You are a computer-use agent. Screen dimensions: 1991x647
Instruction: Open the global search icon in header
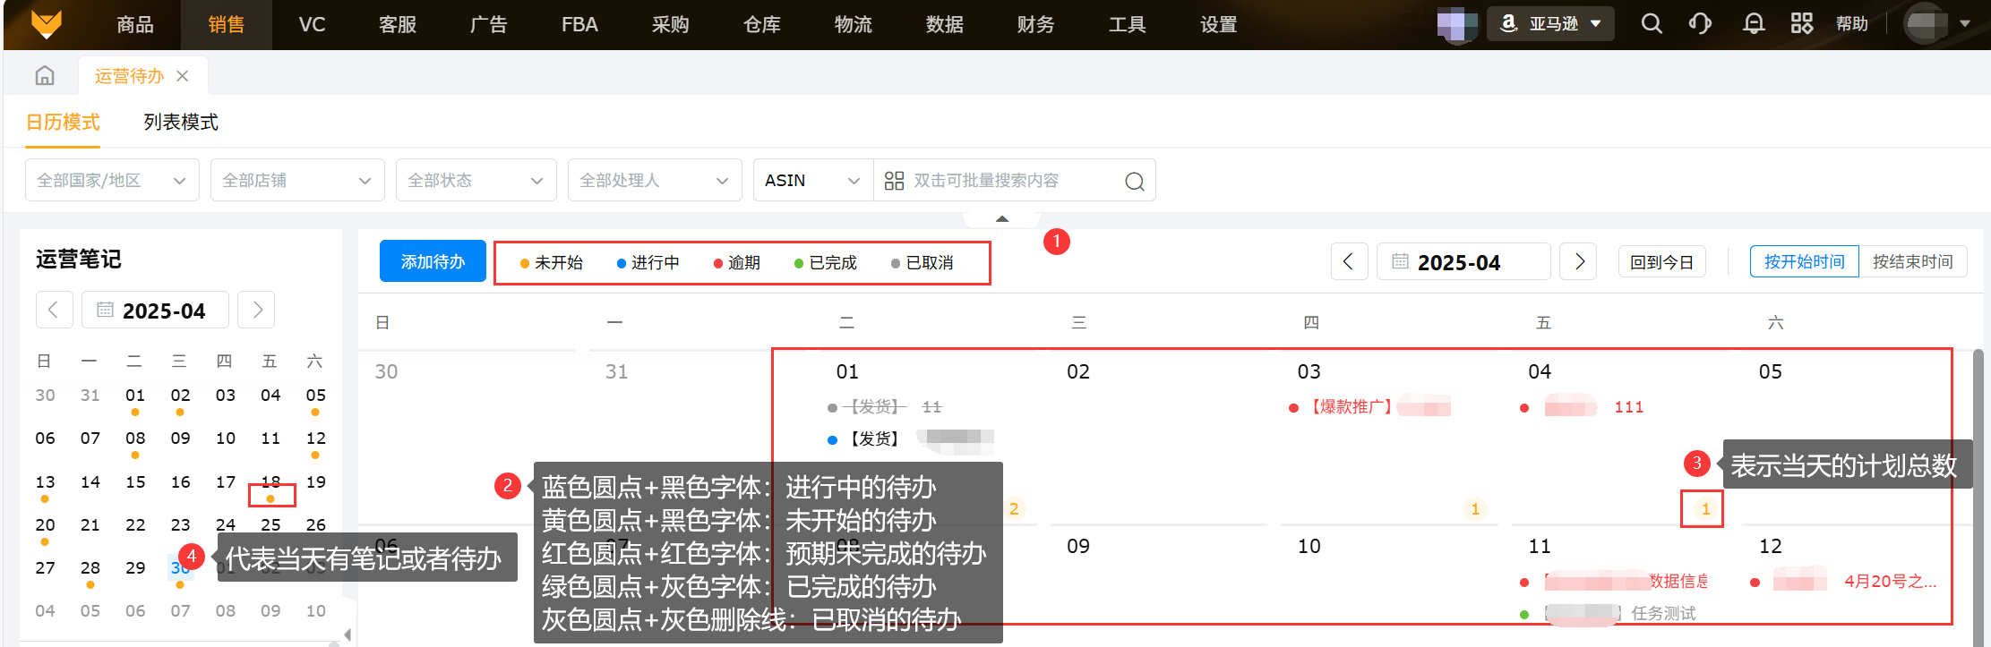point(1652,24)
